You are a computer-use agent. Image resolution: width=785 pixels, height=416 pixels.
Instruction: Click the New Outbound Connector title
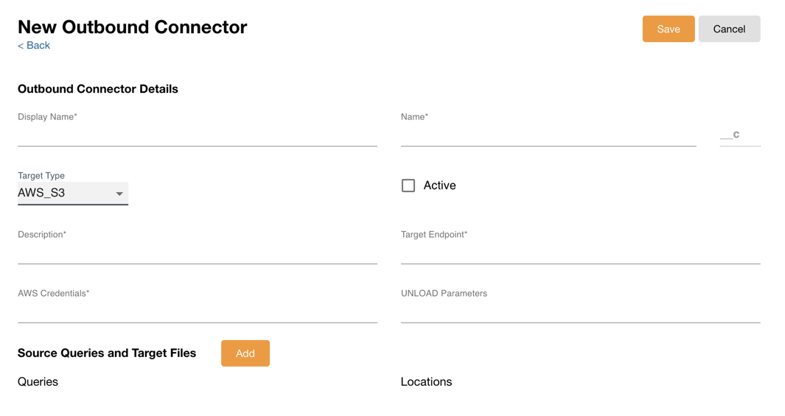tap(132, 27)
